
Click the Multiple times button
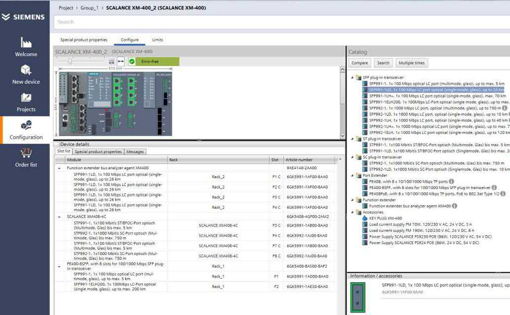coord(411,63)
